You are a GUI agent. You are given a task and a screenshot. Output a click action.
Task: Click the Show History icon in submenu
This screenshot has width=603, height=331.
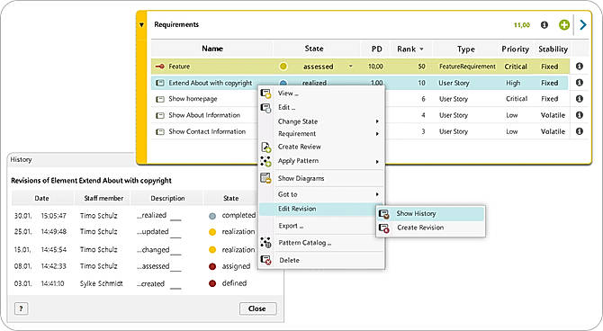click(x=383, y=214)
